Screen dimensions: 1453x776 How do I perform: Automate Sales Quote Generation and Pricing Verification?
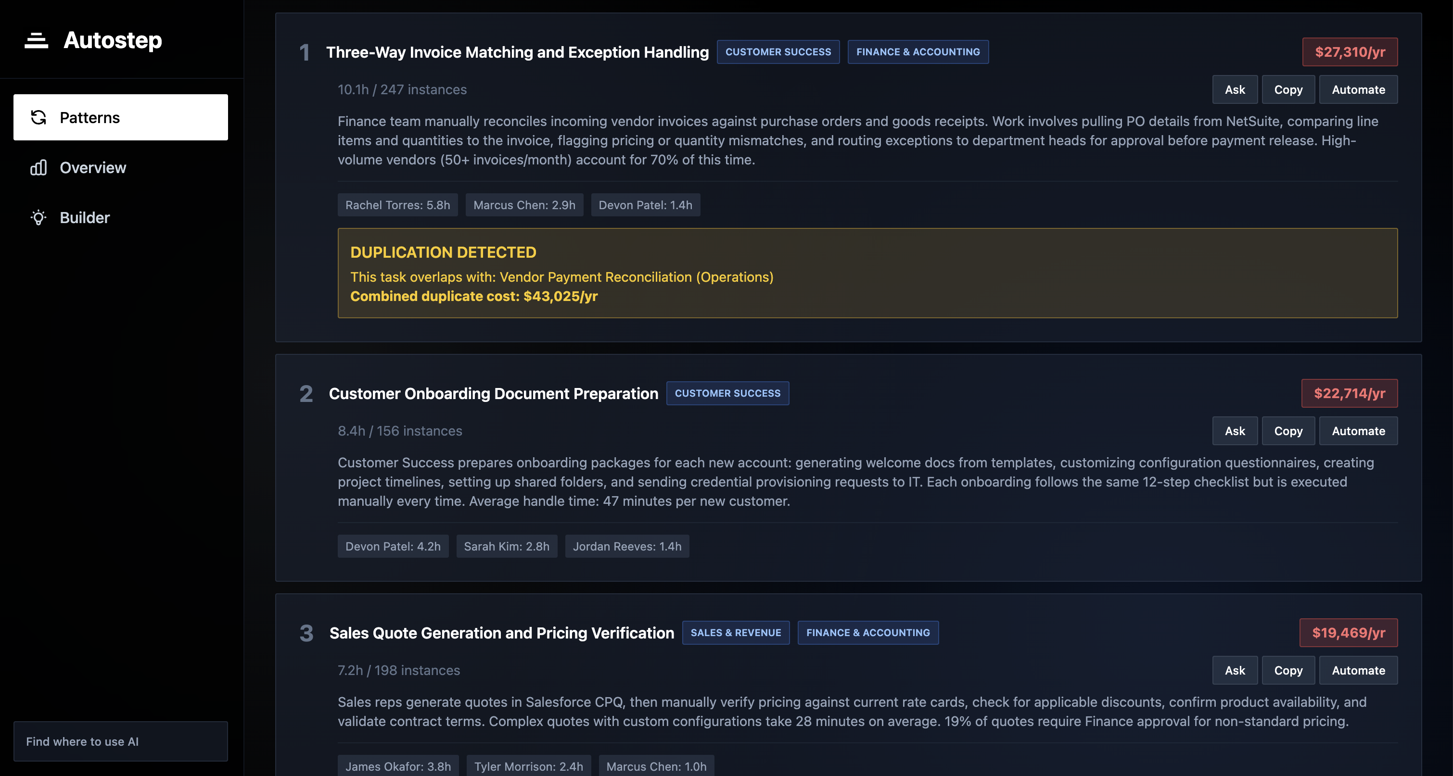(1358, 670)
